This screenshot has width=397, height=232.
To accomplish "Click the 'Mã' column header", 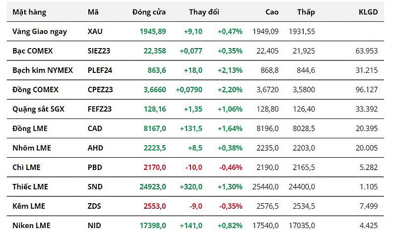I will pyautogui.click(x=93, y=12).
